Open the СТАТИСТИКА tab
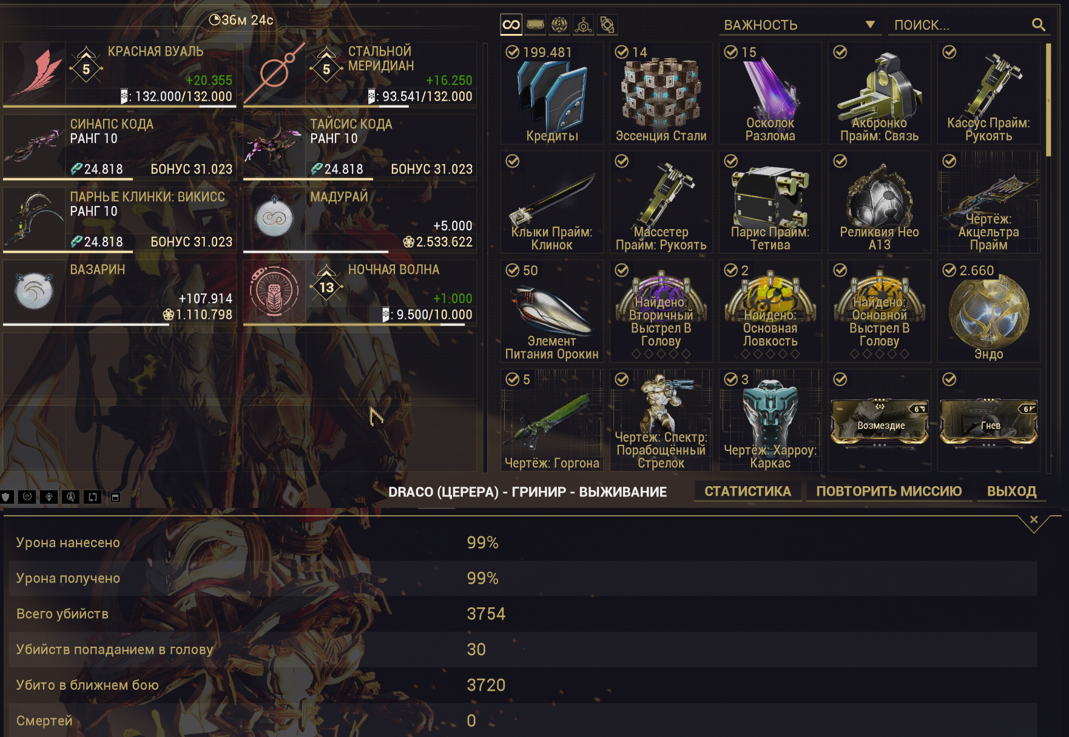 [x=747, y=492]
